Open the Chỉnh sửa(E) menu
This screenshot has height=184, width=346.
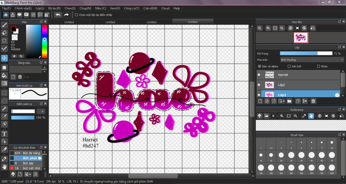point(23,8)
